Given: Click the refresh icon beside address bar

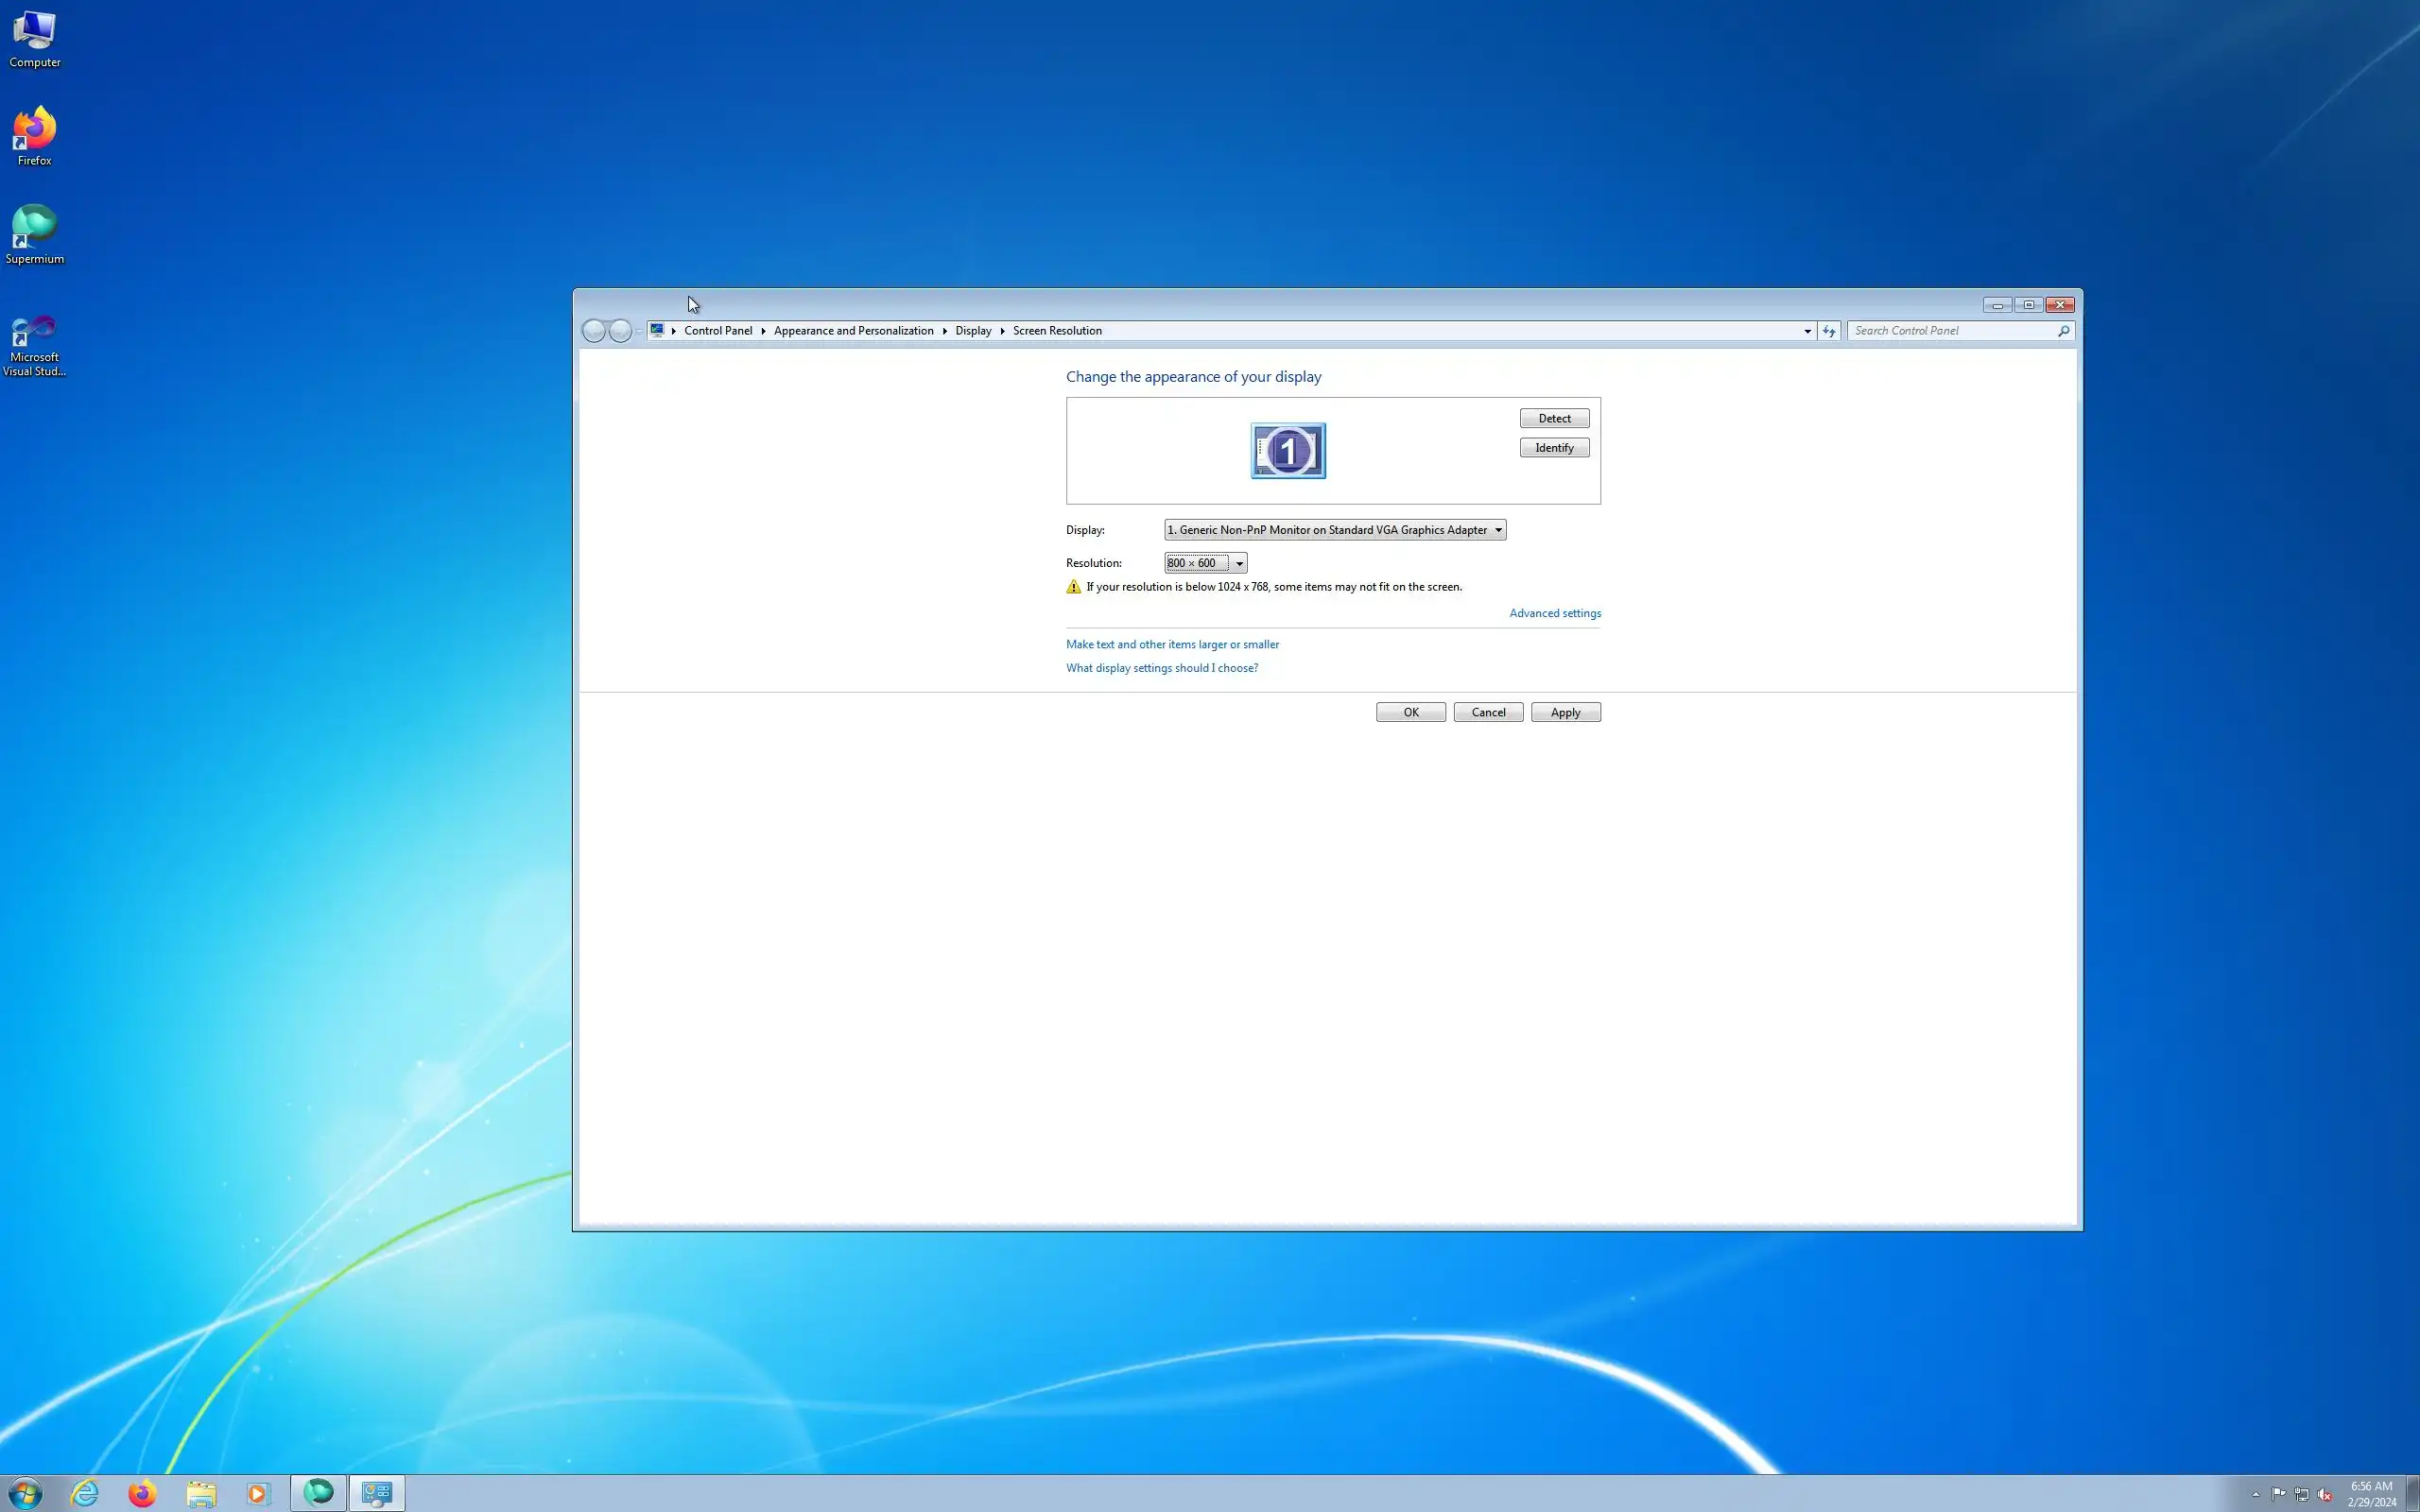Looking at the screenshot, I should pos(1829,331).
